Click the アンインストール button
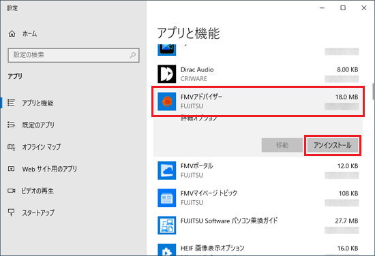This screenshot has height=256, width=375. tap(333, 145)
